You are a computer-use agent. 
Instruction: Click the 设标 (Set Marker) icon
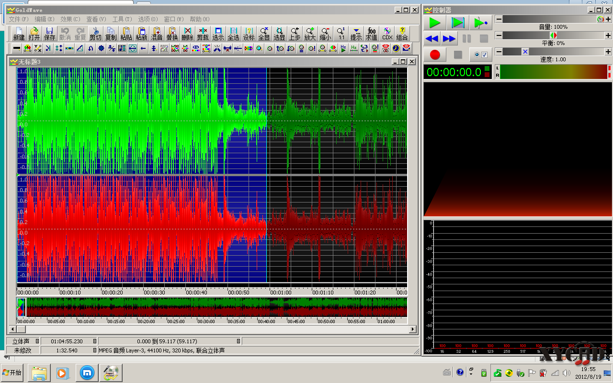[249, 34]
